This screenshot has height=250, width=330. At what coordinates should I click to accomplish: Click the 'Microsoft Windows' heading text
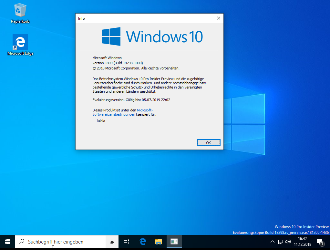point(107,58)
